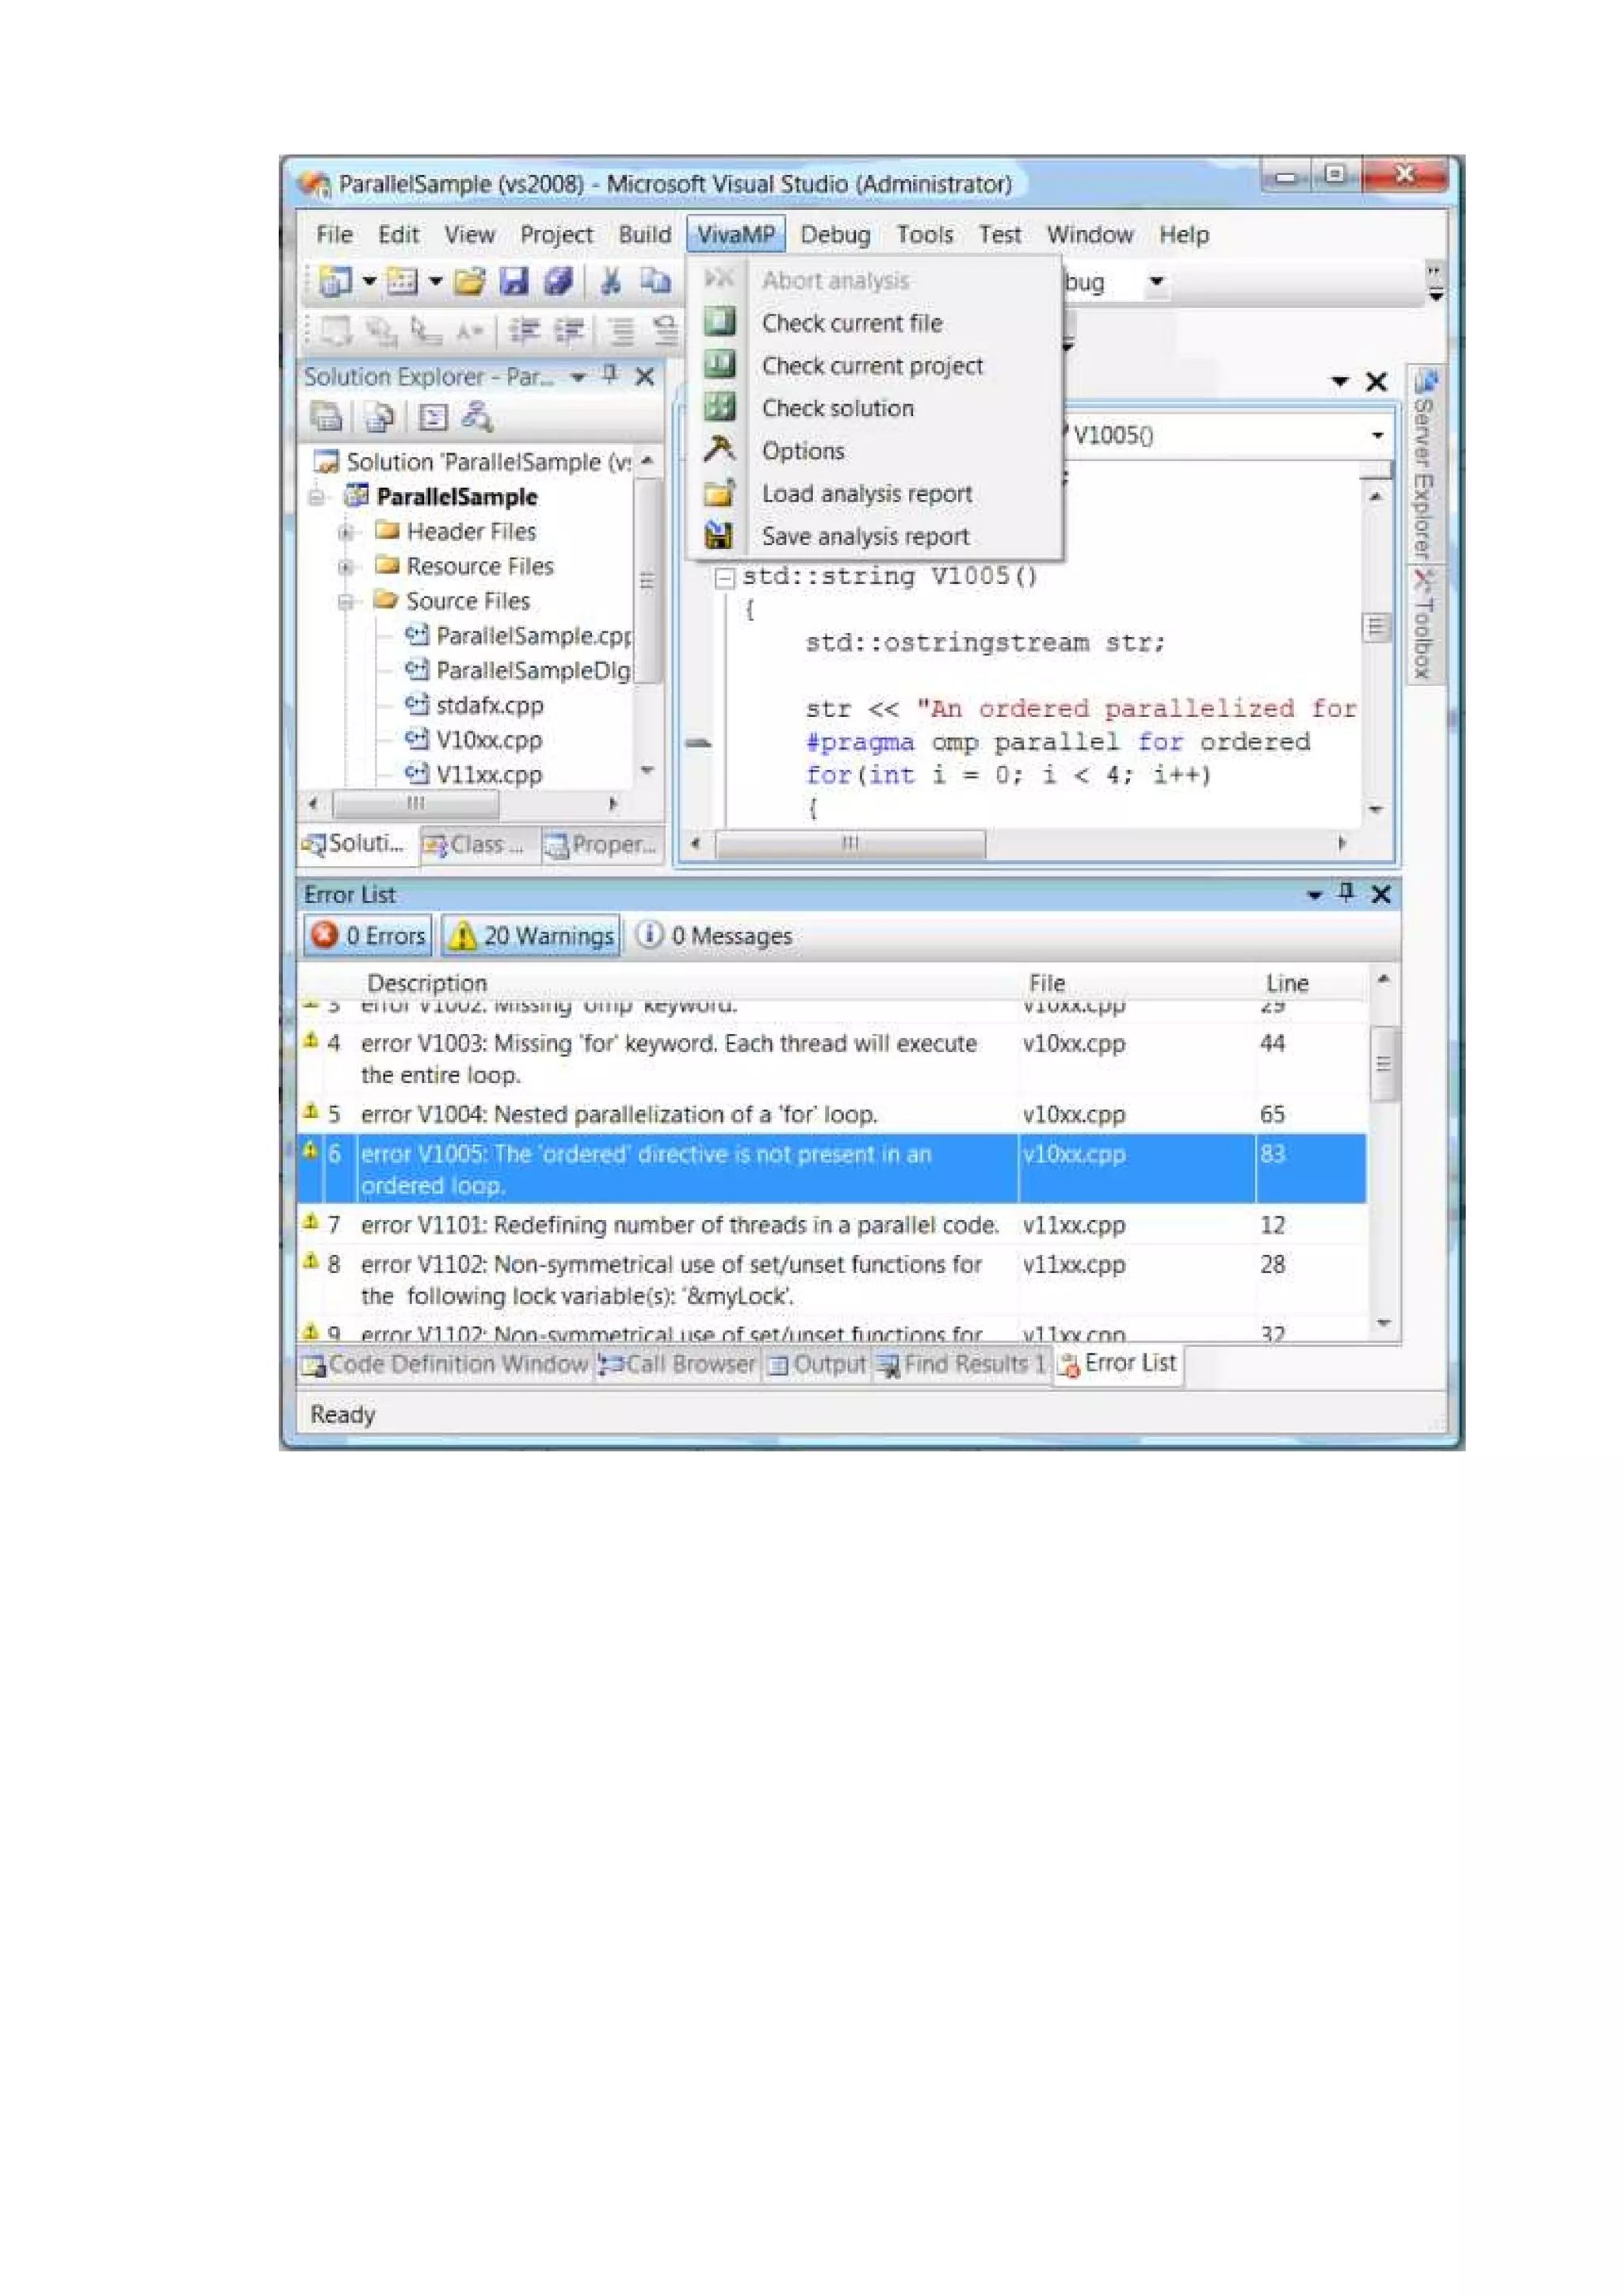1623x2296 pixels.
Task: Close the code editor document
Action: click(1376, 381)
